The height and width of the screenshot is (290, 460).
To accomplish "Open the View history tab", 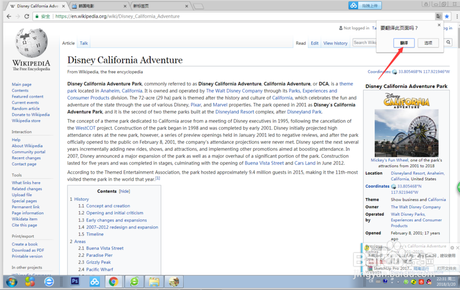I will pos(335,43).
